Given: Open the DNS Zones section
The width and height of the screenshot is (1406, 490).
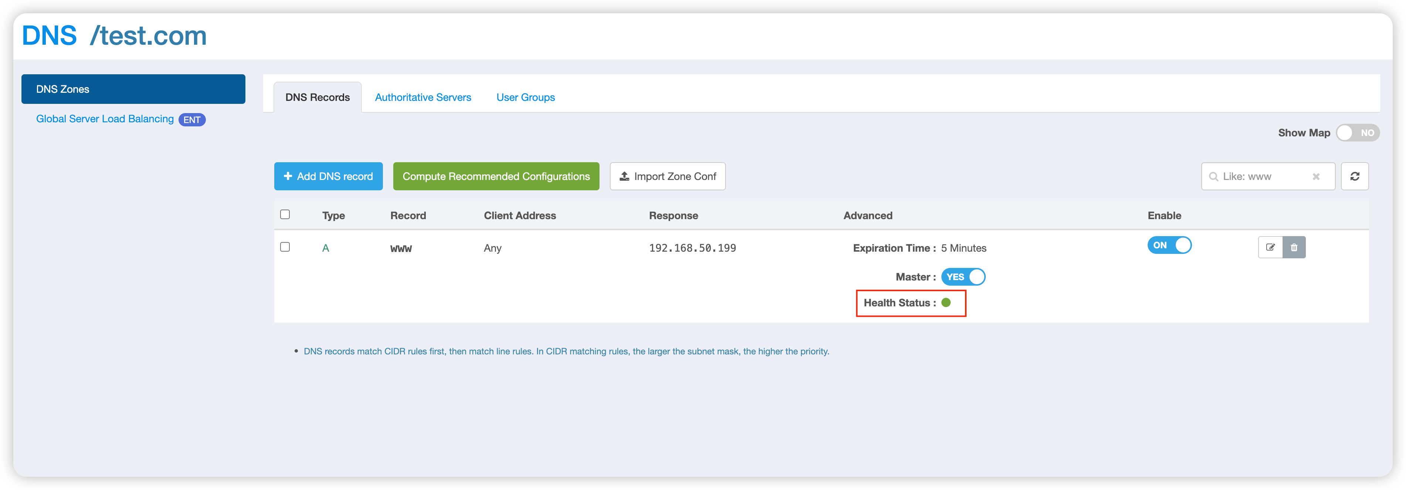Looking at the screenshot, I should tap(133, 89).
